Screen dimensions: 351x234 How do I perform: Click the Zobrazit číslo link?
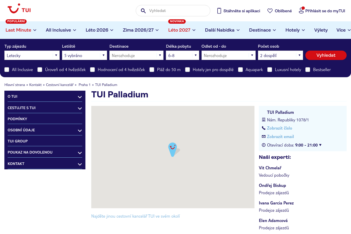tap(280, 128)
